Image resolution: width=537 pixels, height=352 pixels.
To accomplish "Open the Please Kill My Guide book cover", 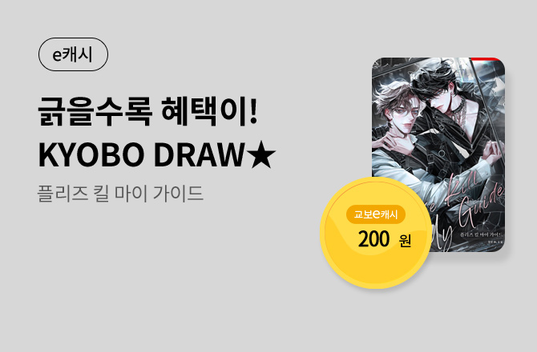I will [438, 154].
